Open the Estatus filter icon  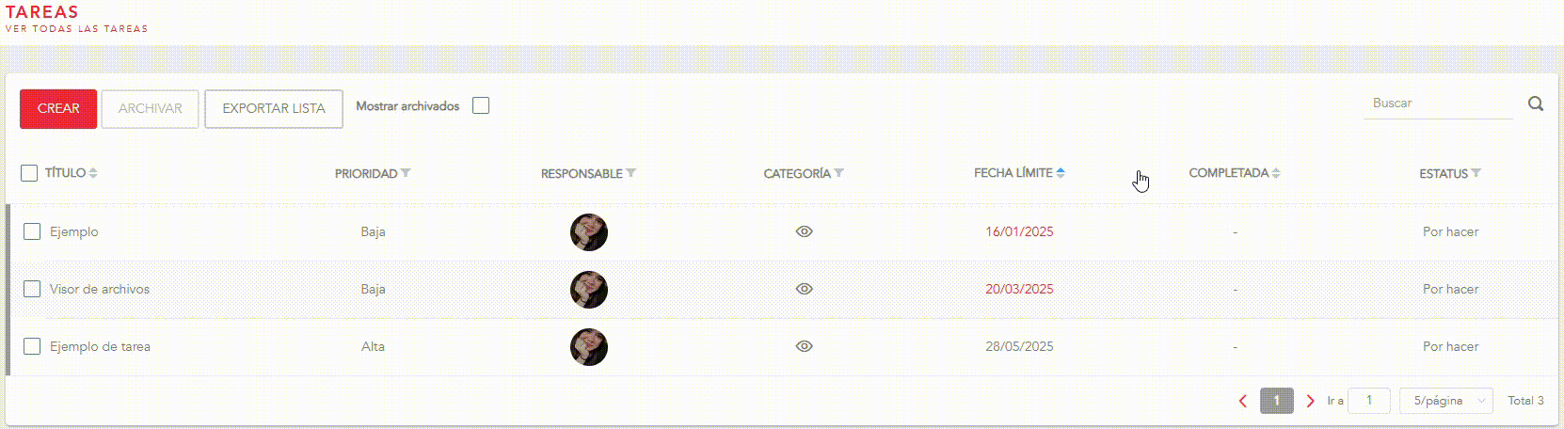[1476, 173]
